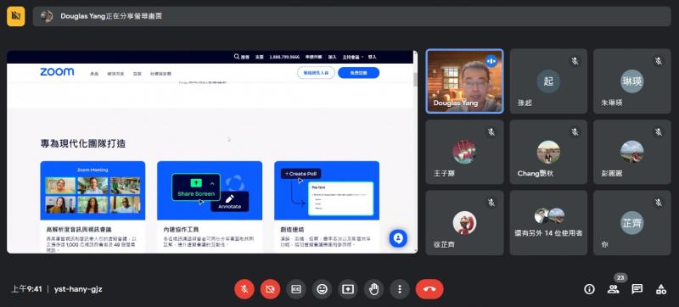Click the outlined contact sales button
679x307 pixels.
[x=316, y=73]
